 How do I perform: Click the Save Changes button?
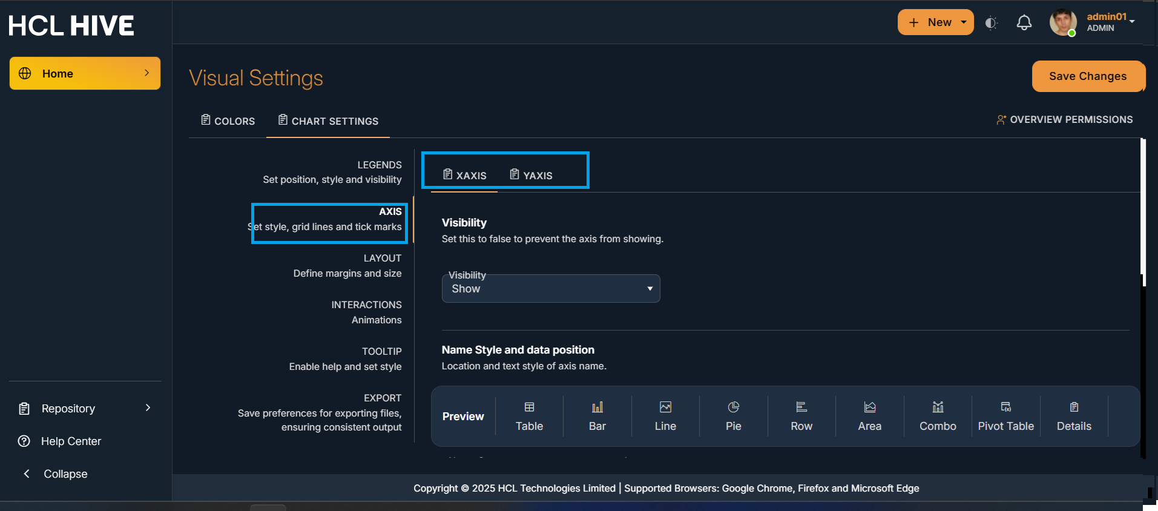pos(1088,76)
